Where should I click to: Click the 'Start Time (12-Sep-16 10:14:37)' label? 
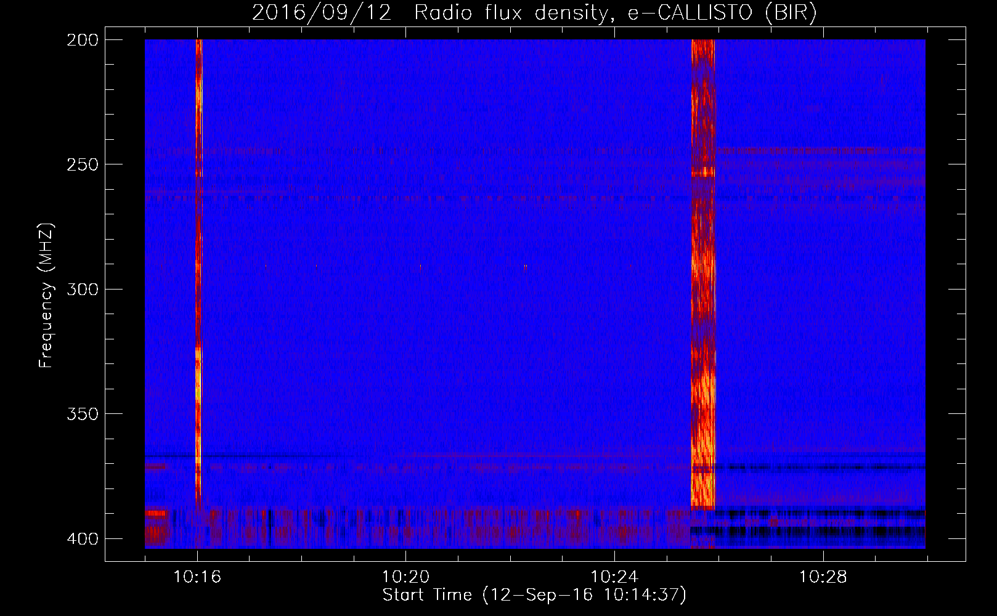click(534, 595)
